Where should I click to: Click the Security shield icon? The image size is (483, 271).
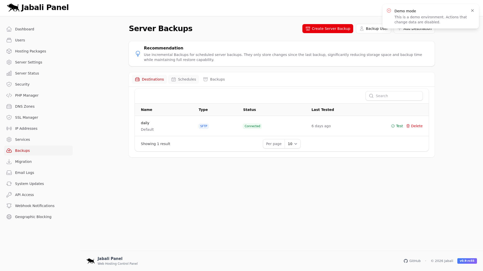pos(9,84)
